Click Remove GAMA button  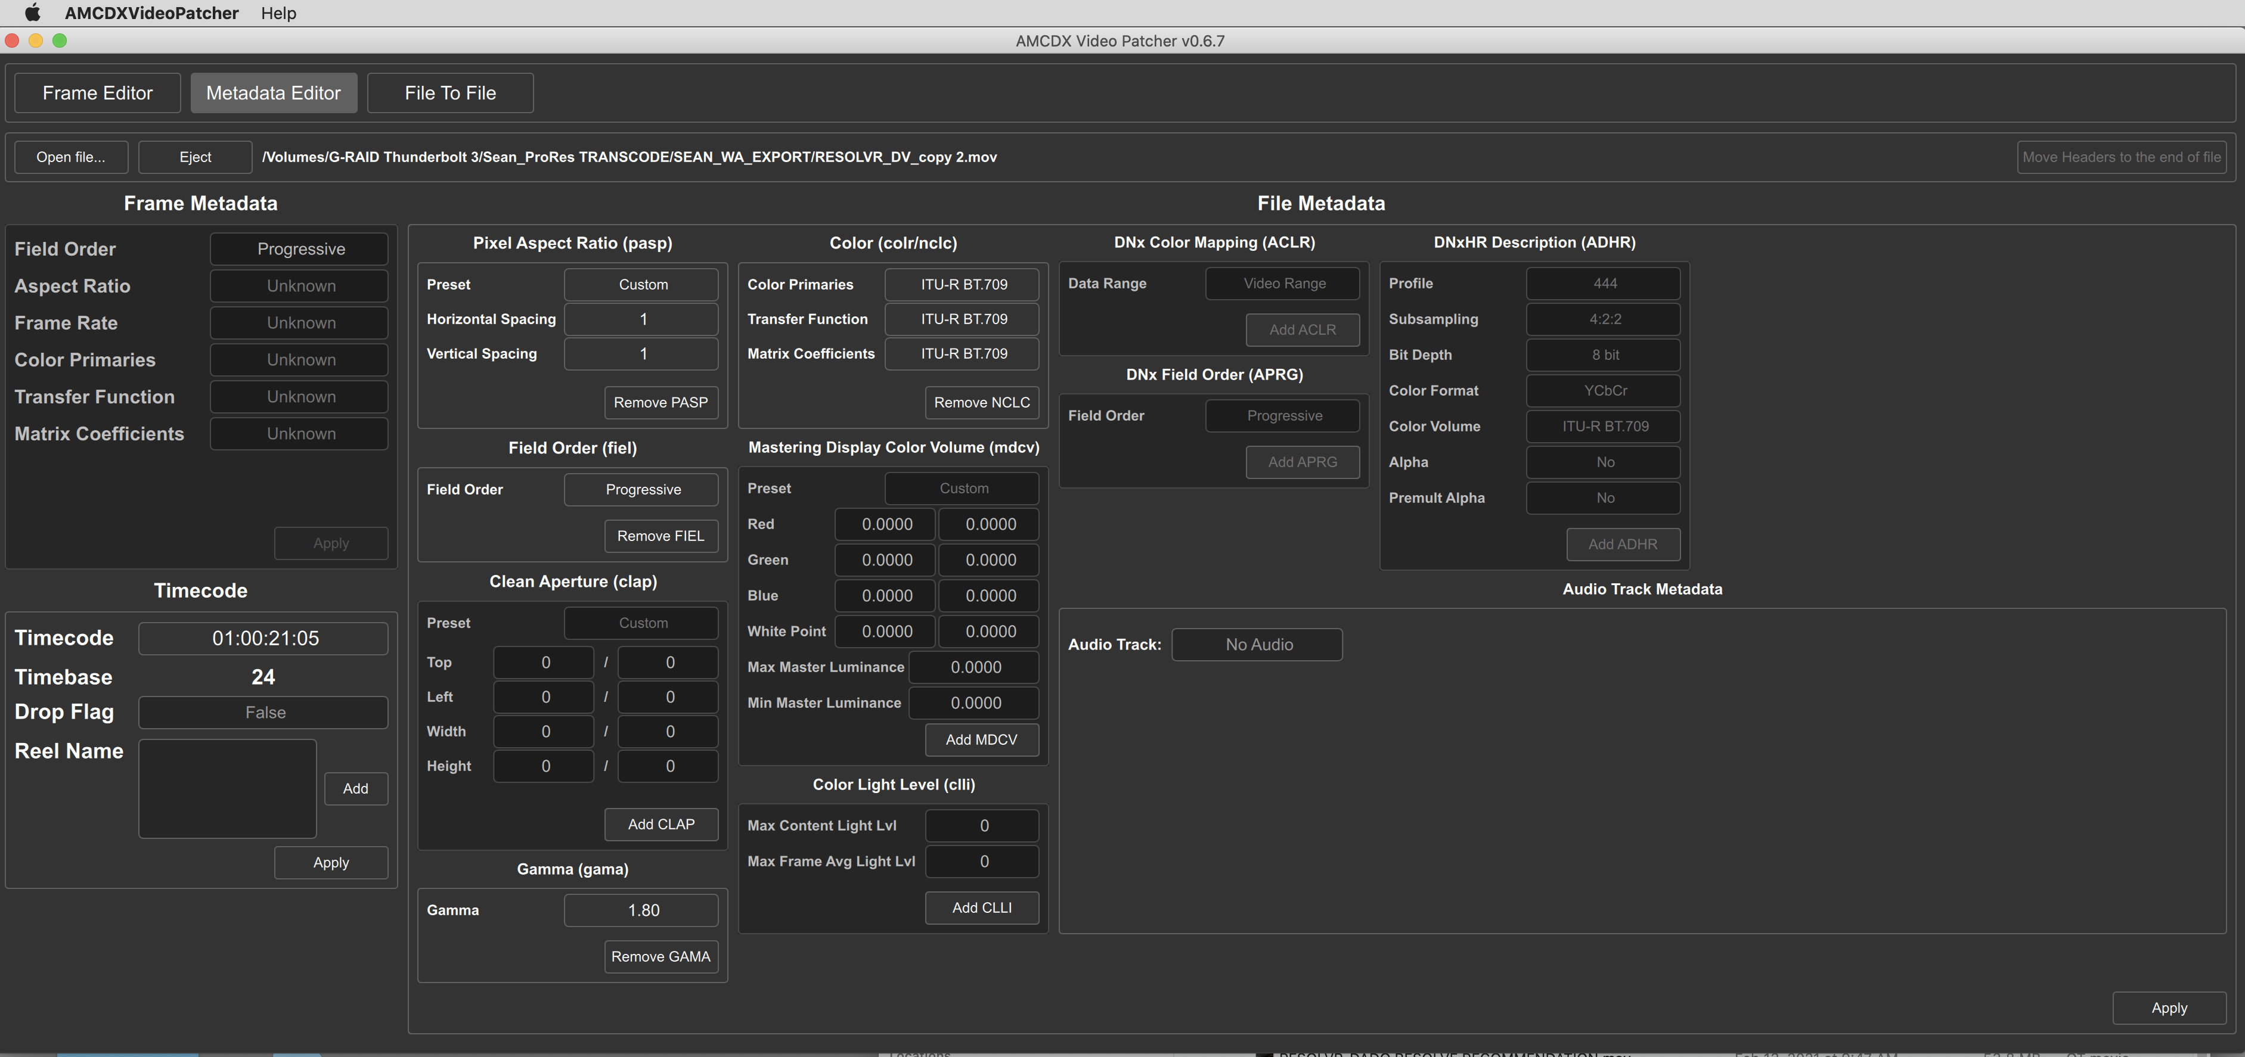[x=660, y=957]
